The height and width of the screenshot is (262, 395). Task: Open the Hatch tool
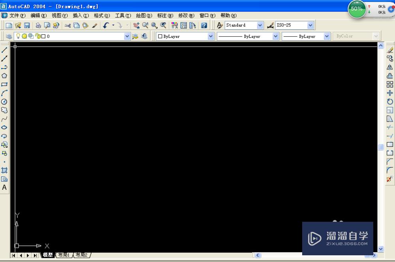(5, 170)
